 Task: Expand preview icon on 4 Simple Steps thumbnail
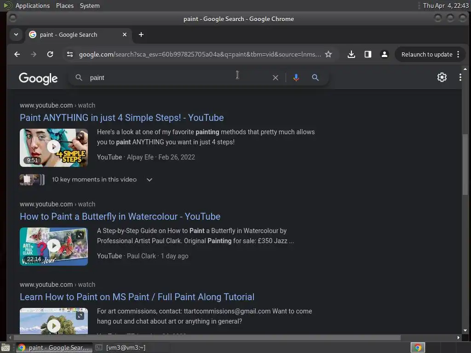[x=80, y=137]
